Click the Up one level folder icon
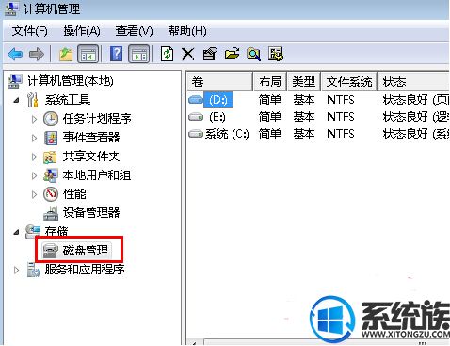The width and height of the screenshot is (450, 346). (66, 55)
